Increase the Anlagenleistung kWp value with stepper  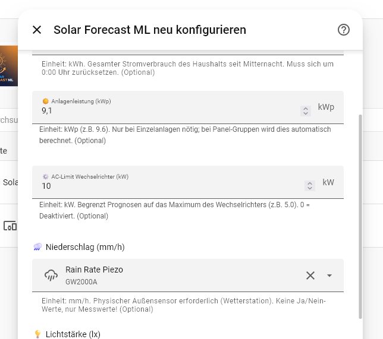pyautogui.click(x=306, y=109)
